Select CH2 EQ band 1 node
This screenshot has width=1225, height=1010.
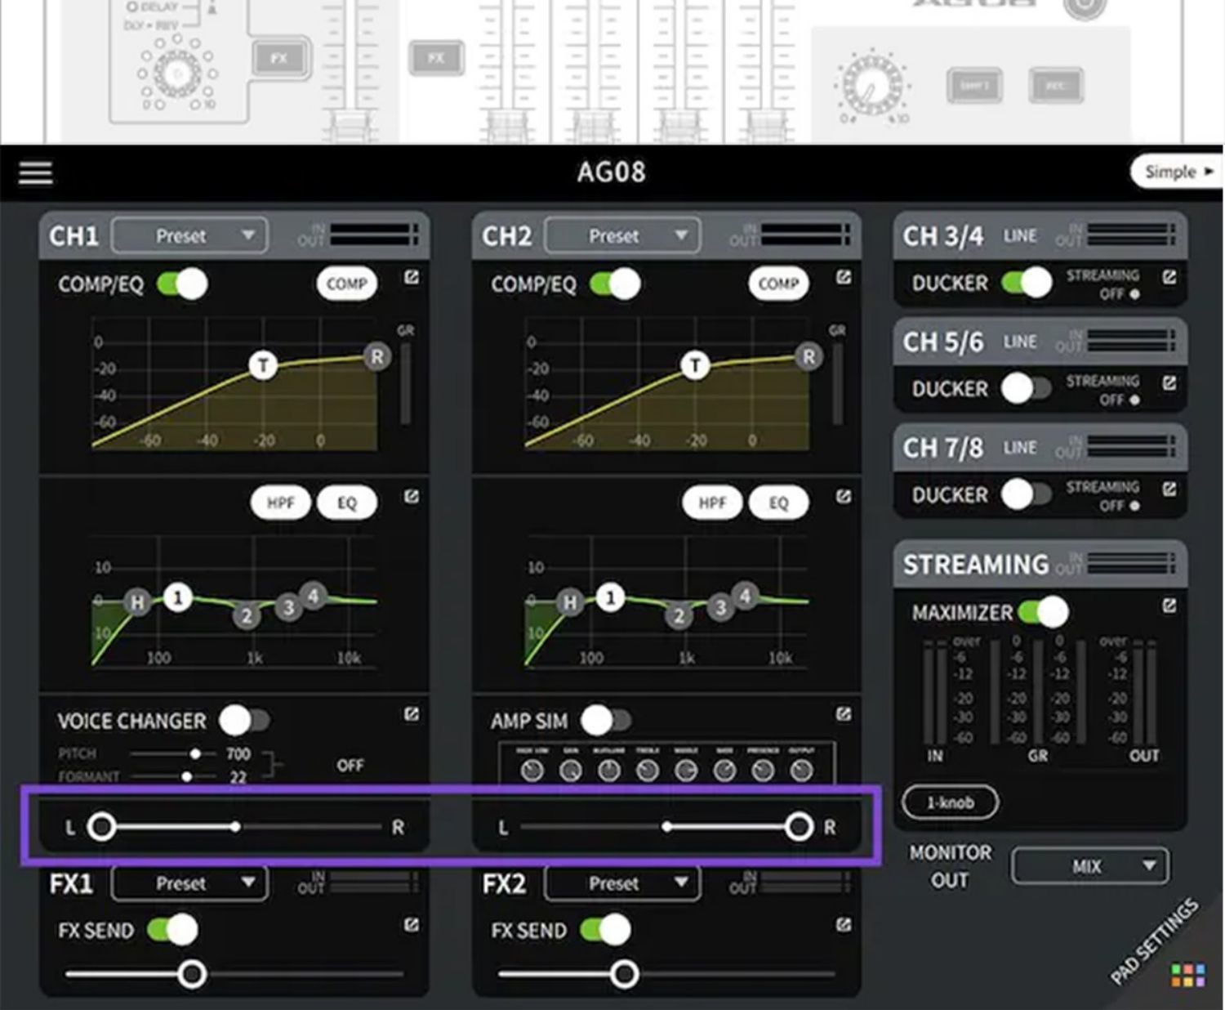[610, 597]
